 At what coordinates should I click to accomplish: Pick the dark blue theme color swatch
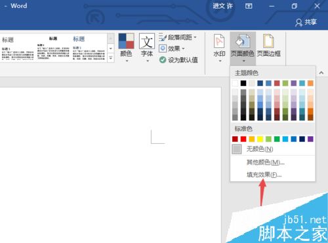point(260,83)
